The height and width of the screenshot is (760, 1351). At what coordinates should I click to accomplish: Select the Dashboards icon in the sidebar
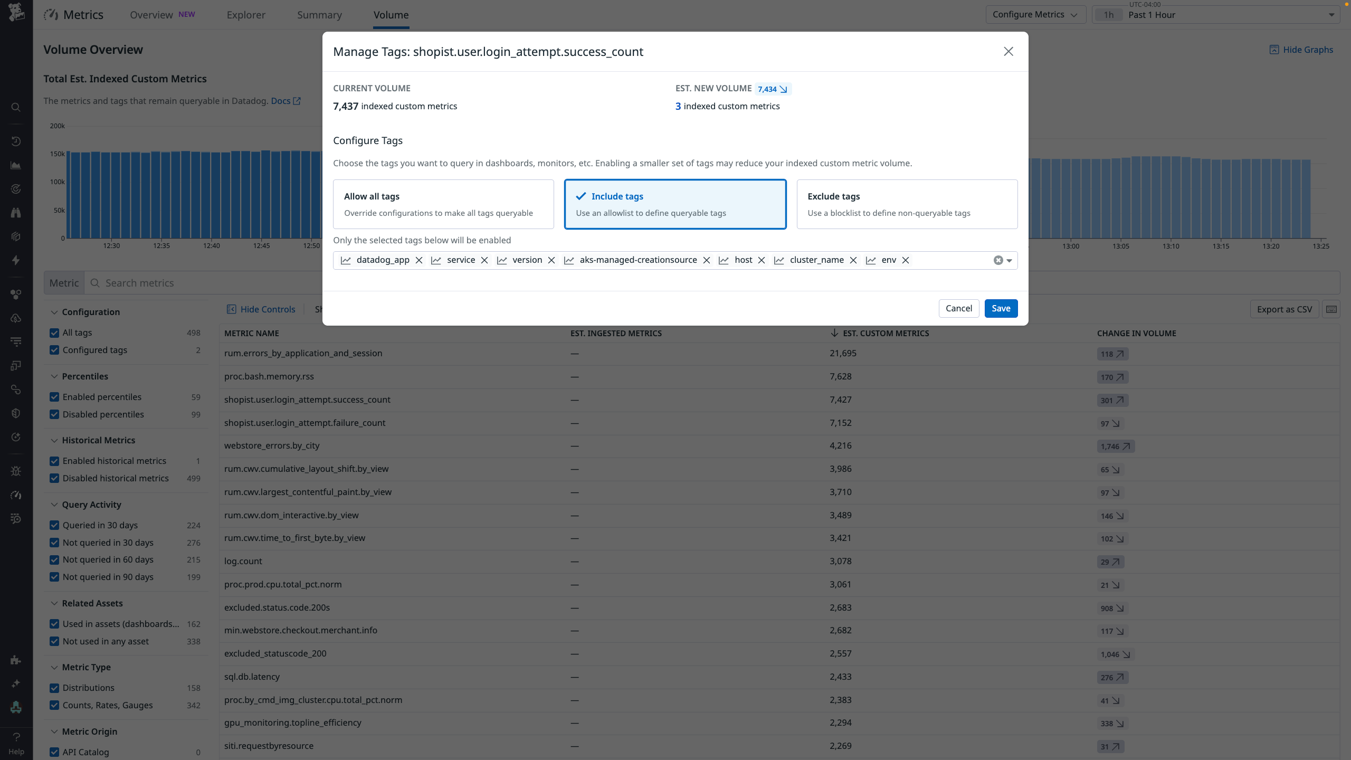point(16,165)
